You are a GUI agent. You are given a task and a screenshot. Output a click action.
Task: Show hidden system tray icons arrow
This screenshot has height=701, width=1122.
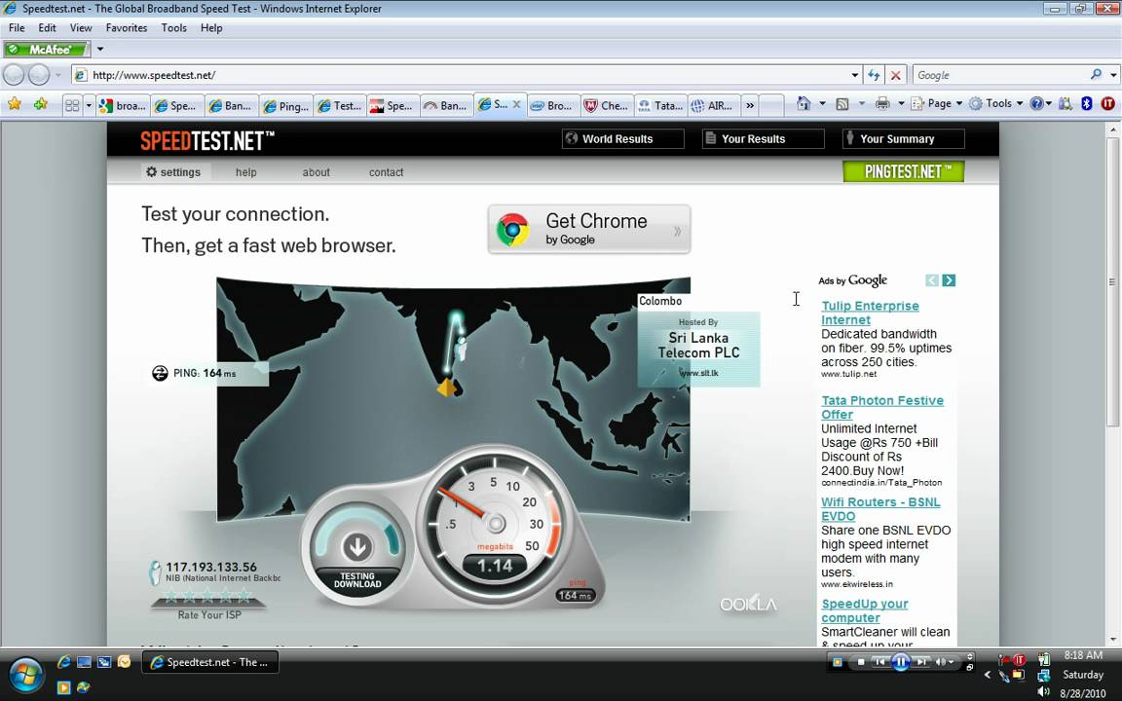pyautogui.click(x=988, y=675)
